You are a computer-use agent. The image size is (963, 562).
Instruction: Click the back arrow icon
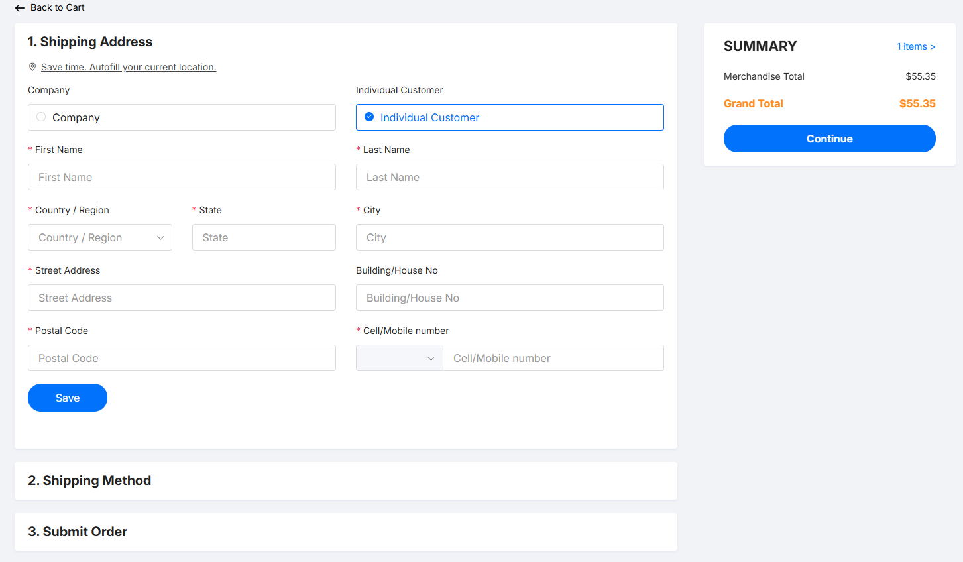tap(20, 8)
